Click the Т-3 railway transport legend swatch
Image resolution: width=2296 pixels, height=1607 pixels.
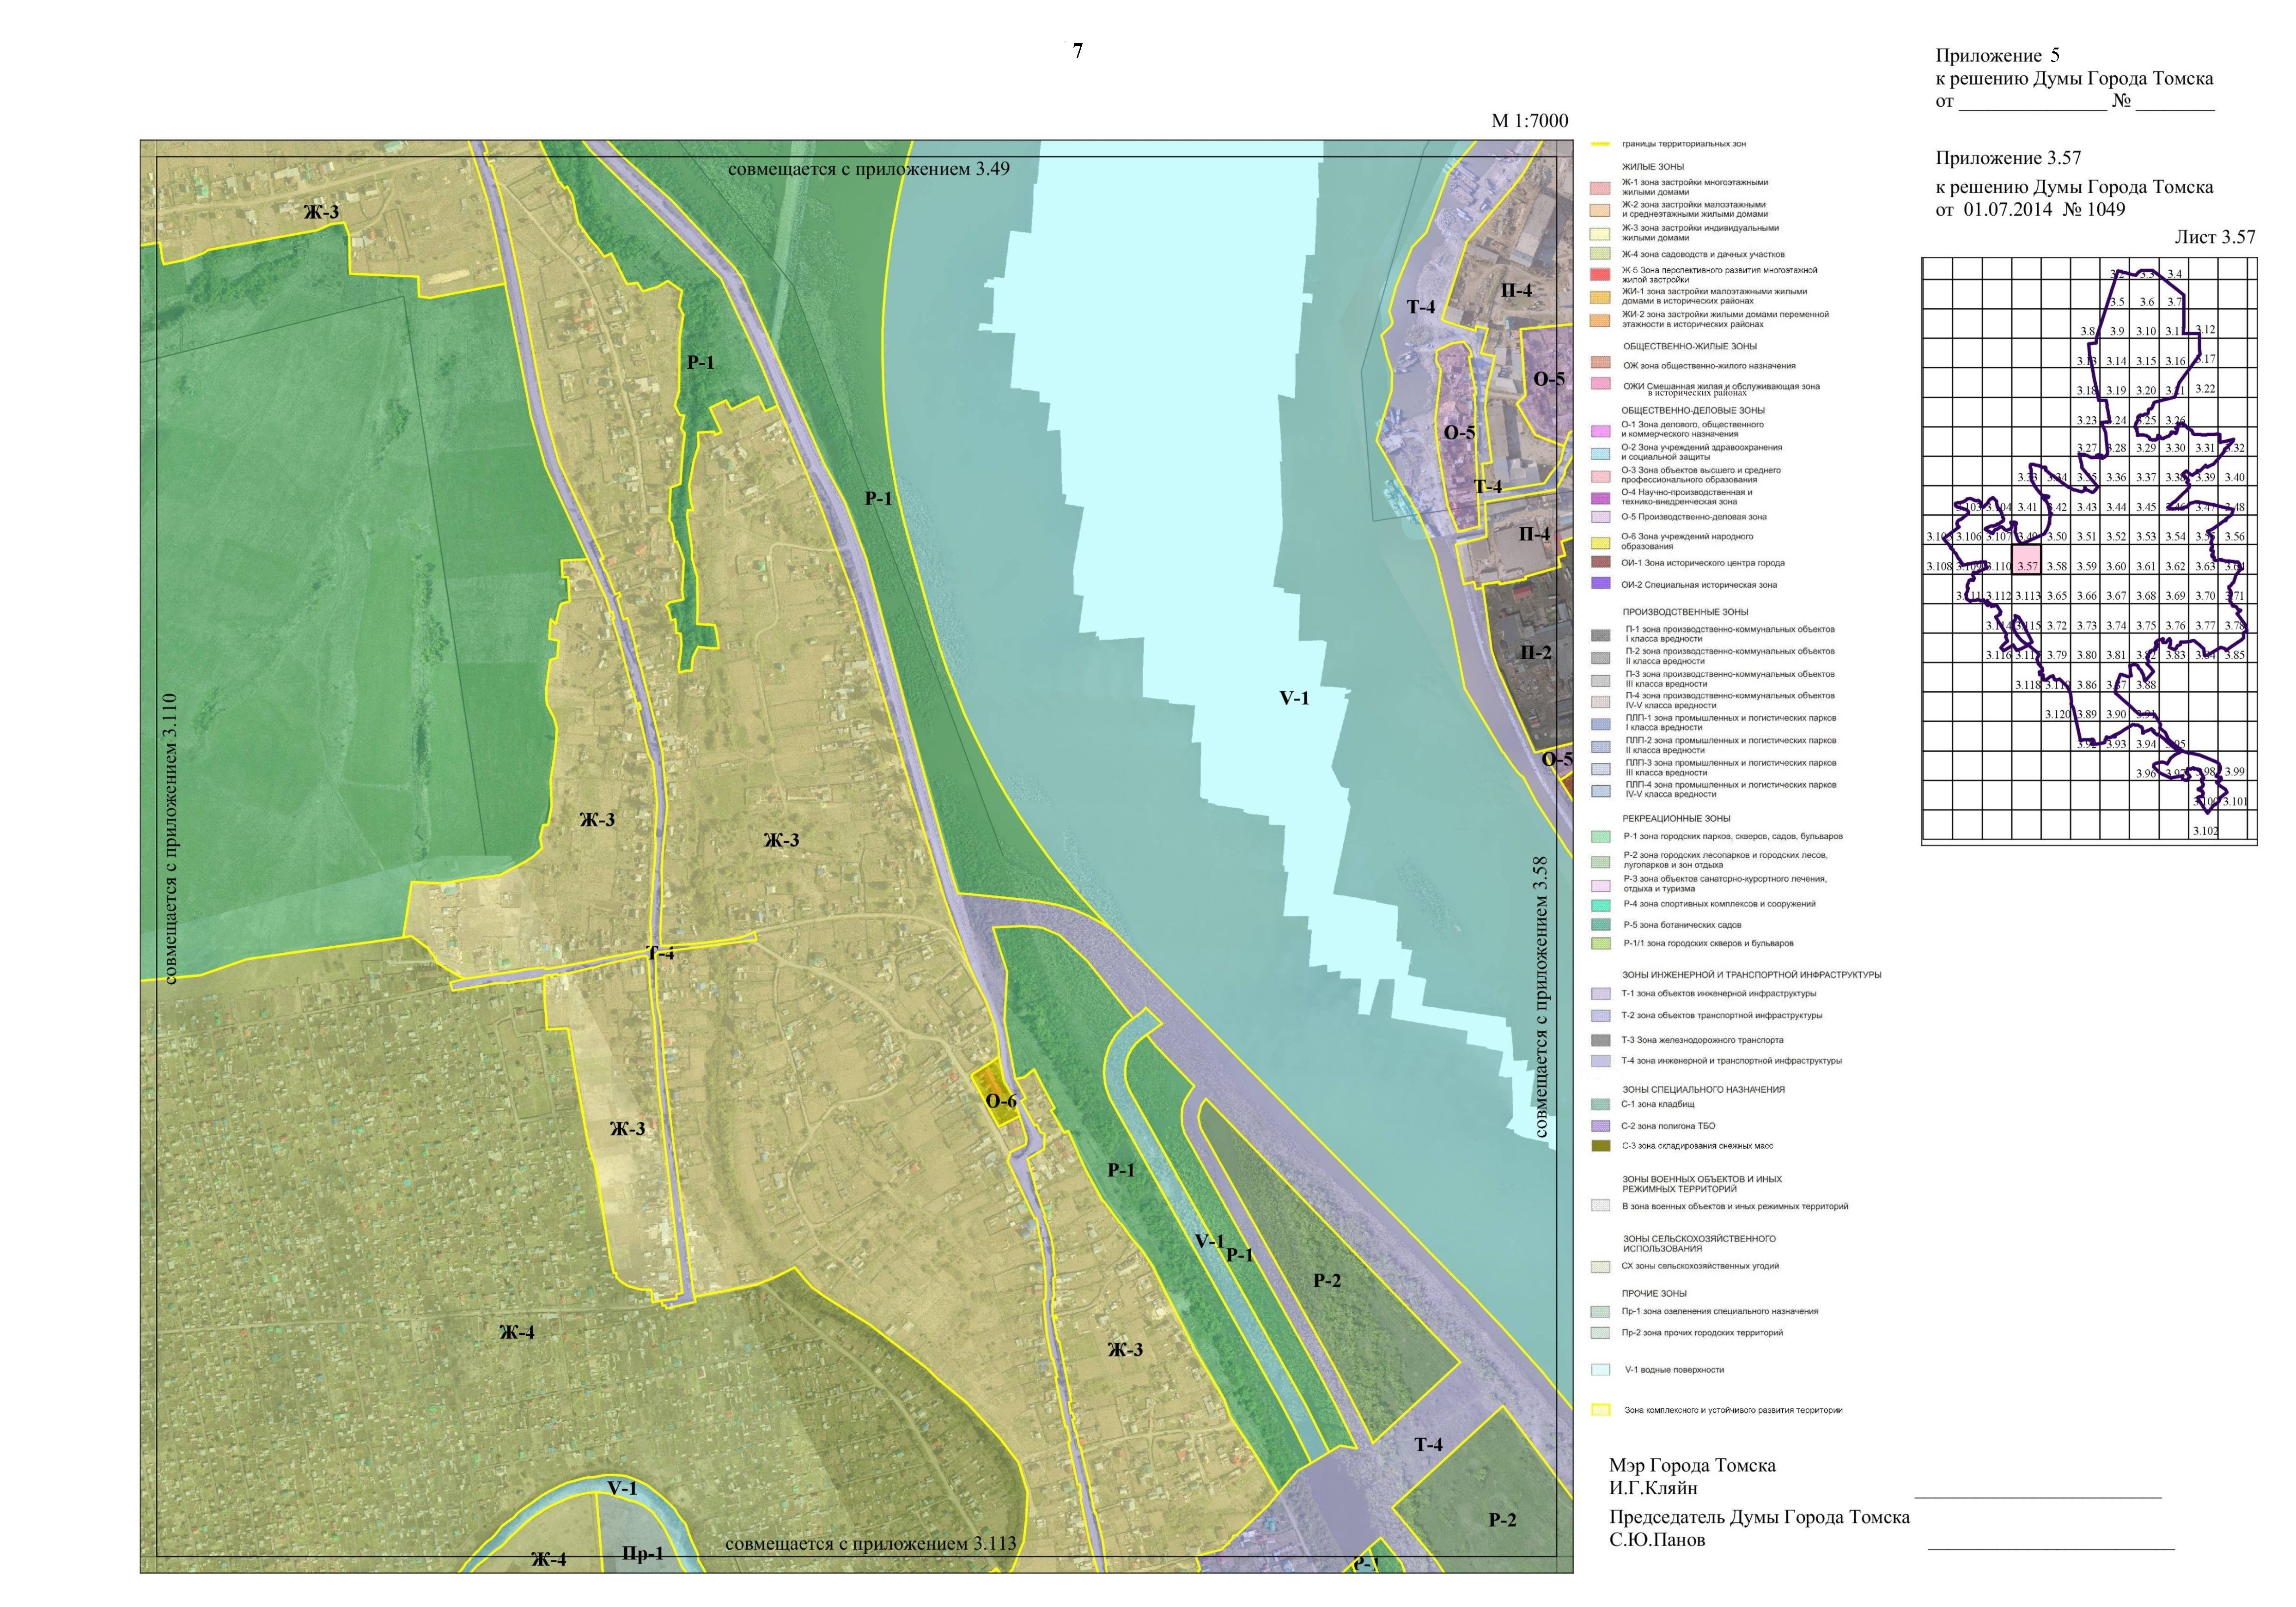[x=1600, y=1040]
